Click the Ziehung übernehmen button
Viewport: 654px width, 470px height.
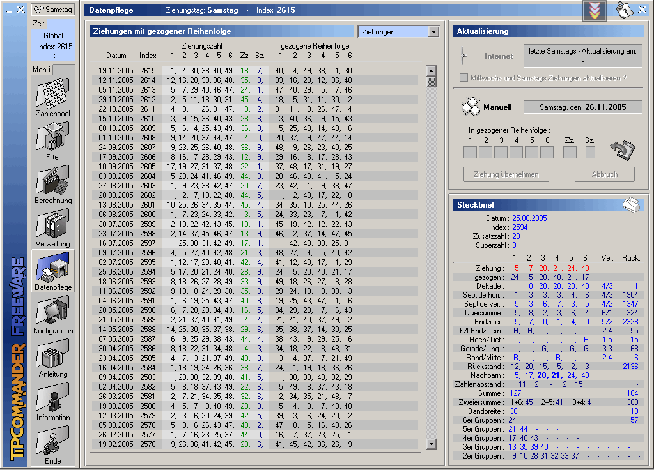pyautogui.click(x=506, y=174)
